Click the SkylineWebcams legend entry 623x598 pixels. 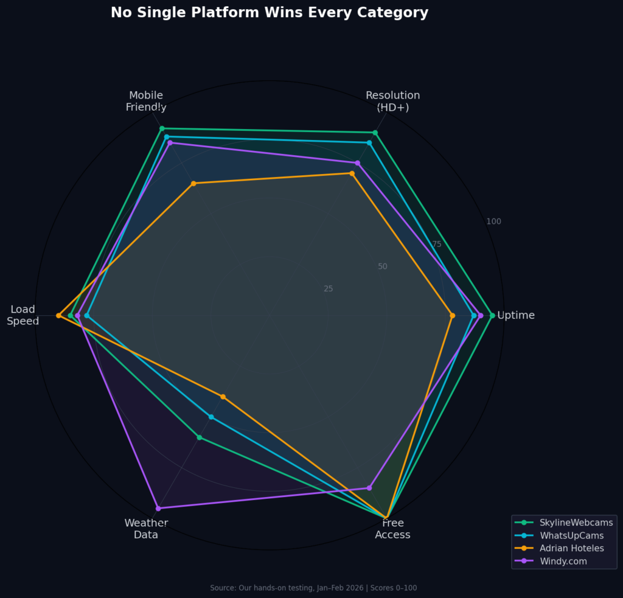(x=576, y=523)
